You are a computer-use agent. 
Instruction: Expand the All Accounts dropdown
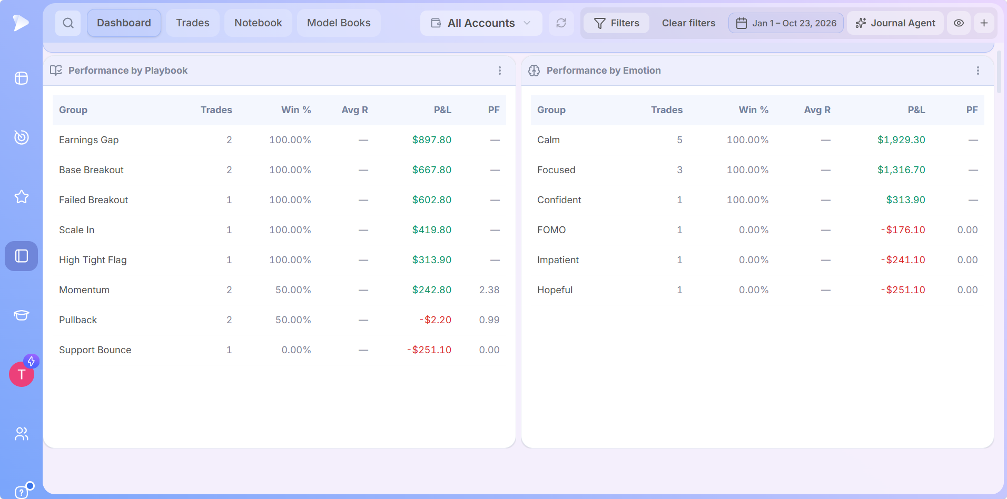click(481, 23)
